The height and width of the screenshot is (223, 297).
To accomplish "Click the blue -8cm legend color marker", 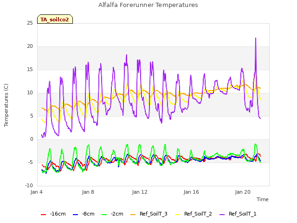I will tap(75, 215).
